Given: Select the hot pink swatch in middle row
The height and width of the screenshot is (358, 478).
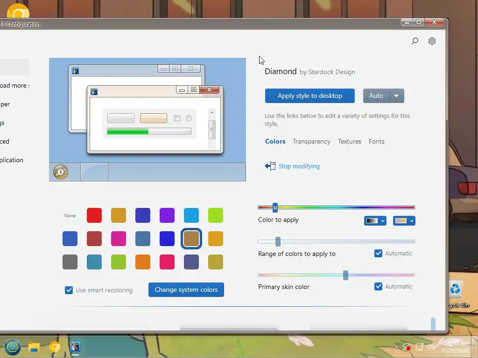Looking at the screenshot, I should (x=119, y=239).
